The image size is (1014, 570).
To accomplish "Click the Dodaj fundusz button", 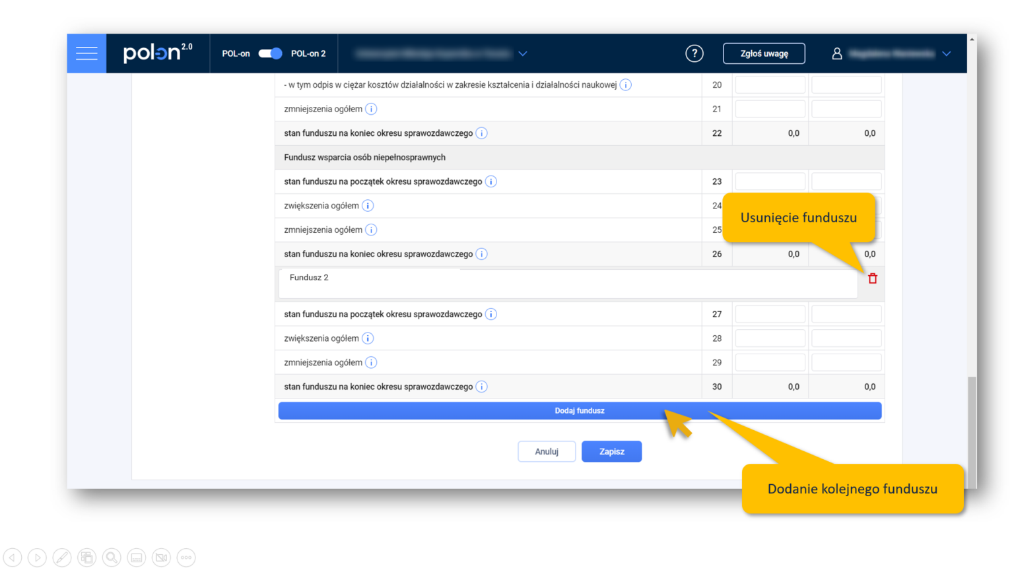I will [580, 410].
